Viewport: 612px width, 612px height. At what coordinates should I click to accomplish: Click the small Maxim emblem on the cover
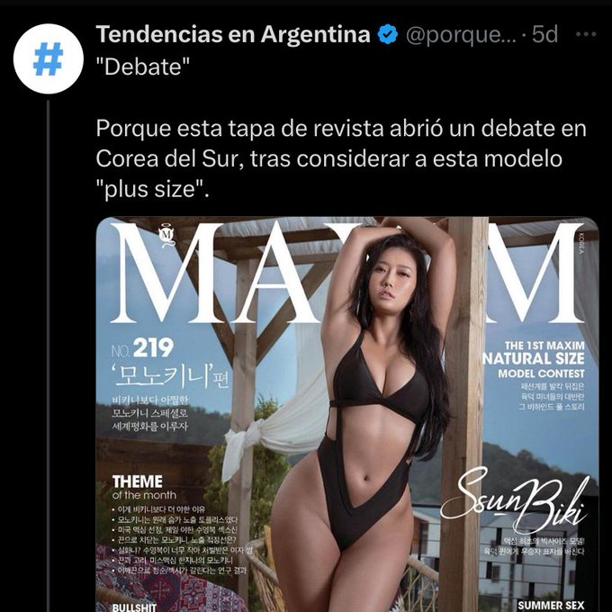pos(167,236)
